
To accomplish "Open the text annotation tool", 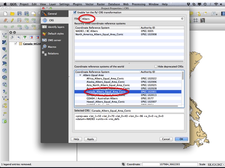I will click(x=214, y=14).
